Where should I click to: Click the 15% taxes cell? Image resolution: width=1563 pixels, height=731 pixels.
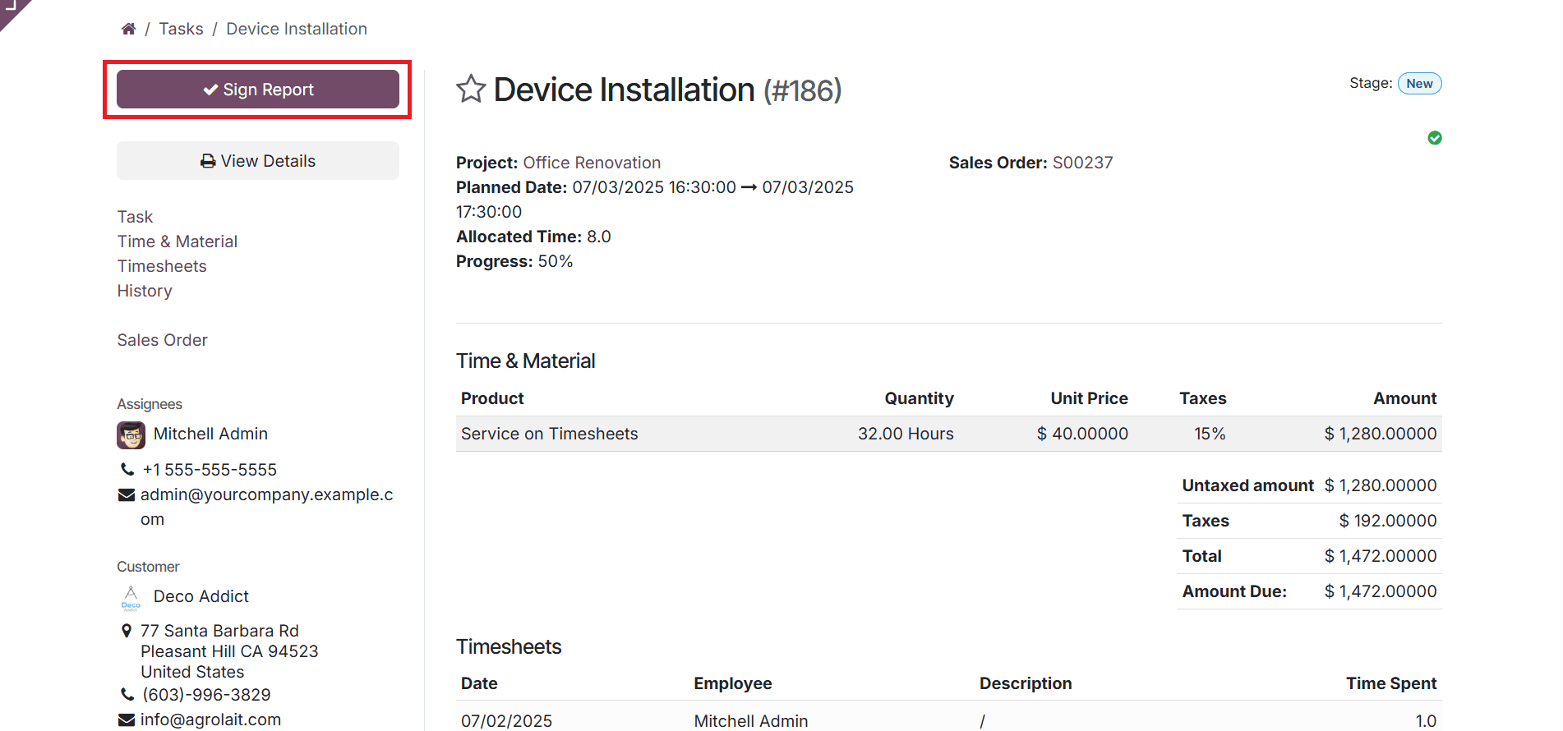pyautogui.click(x=1210, y=434)
